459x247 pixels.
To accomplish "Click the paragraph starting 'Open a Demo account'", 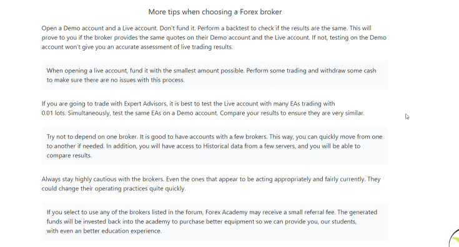I will (x=214, y=37).
